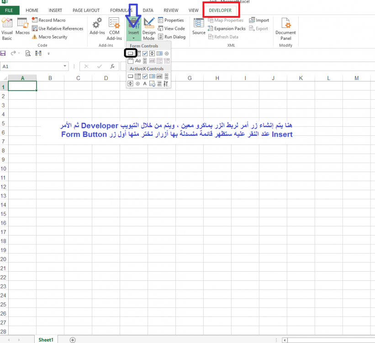The width and height of the screenshot is (375, 343).
Task: Expand the Name Box dropdown arrow
Action: pyautogui.click(x=65, y=66)
